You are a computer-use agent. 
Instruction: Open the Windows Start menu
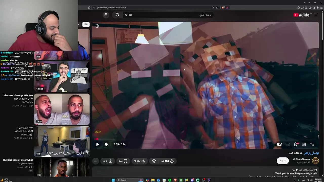coord(113,180)
